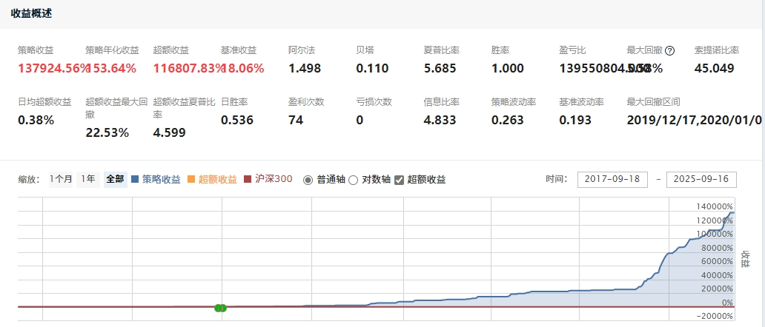Select the 对数轴 radio button
The image size is (765, 327).
(x=354, y=180)
